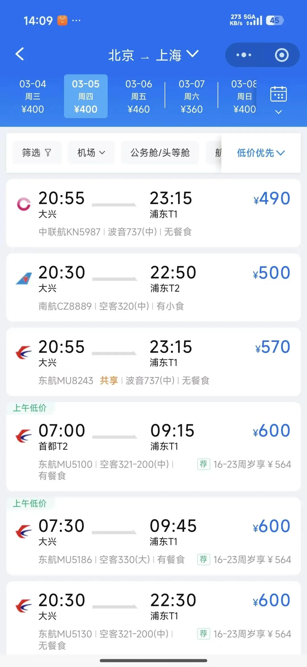Image resolution: width=307 pixels, height=667 pixels.
Task: Tap the 荐 badge on flight MU5100
Action: click(x=204, y=464)
